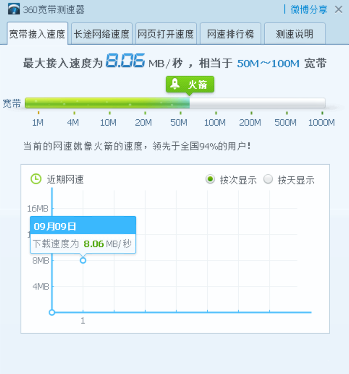Select the 按次显示 radio button
The width and height of the screenshot is (349, 374).
(210, 179)
